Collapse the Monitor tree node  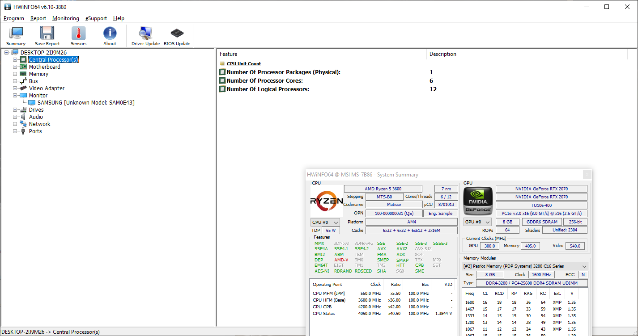point(15,95)
